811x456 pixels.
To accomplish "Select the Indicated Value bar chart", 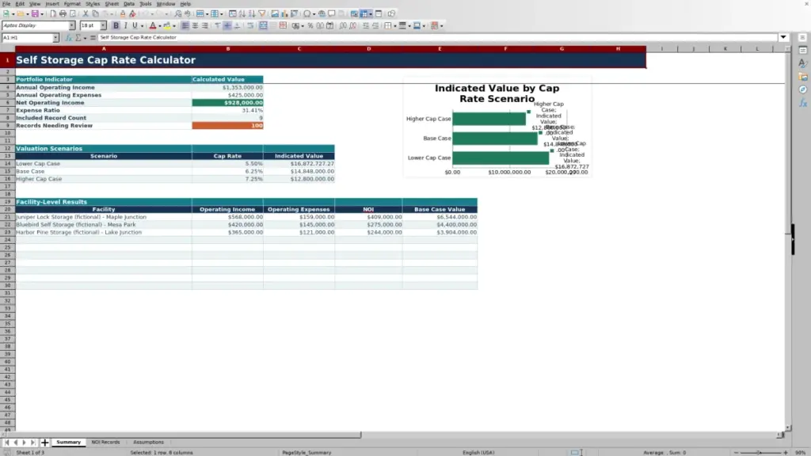I will (497, 127).
